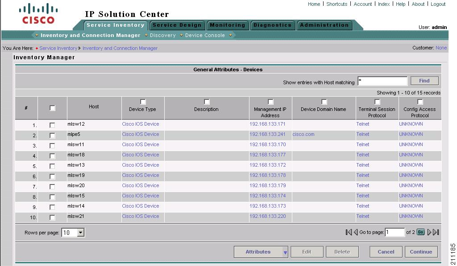Select the Device Console submenu item
The image size is (457, 266).
click(x=205, y=35)
